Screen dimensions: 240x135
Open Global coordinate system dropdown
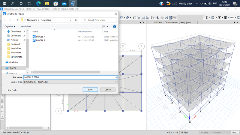click(222, 133)
